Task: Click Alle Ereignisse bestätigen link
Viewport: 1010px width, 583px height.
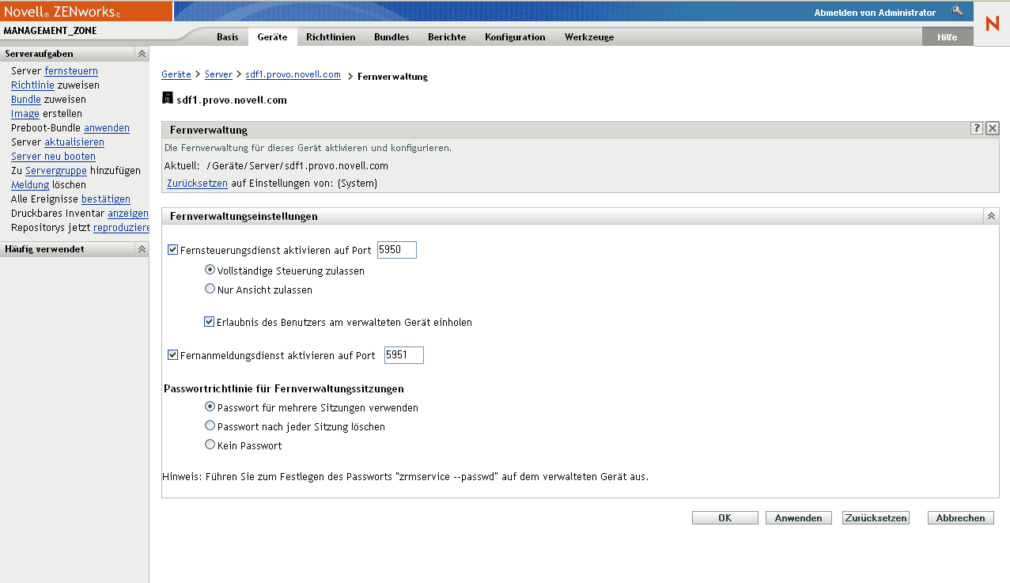Action: pos(106,199)
